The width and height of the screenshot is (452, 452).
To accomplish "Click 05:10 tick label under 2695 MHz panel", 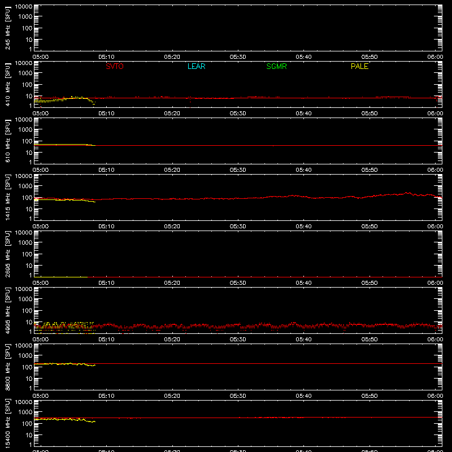I will point(106,283).
